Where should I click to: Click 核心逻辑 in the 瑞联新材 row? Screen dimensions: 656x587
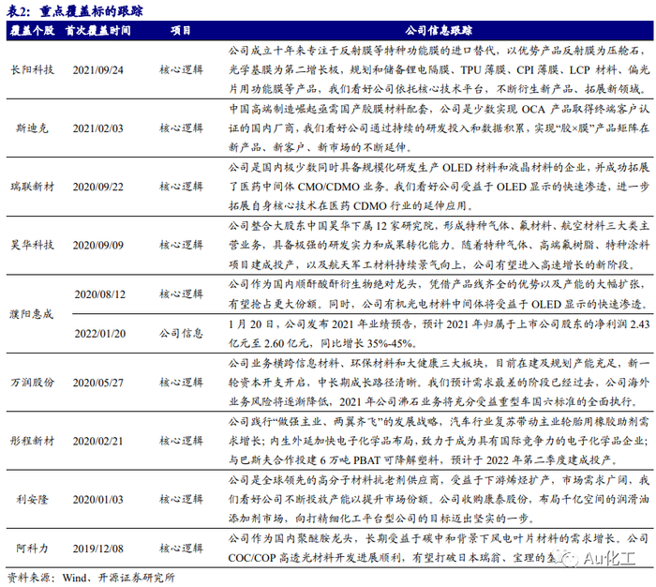[181, 187]
